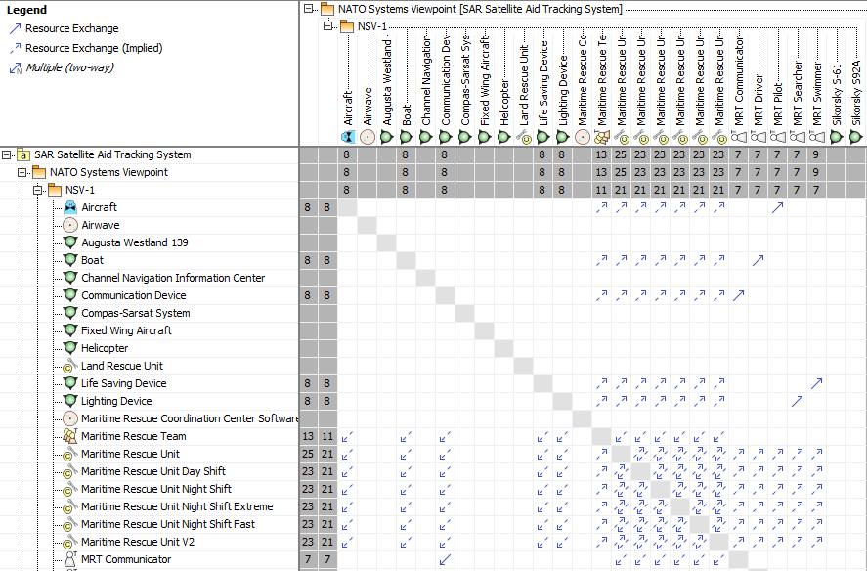The width and height of the screenshot is (867, 571).
Task: Collapse the NSV-1 row node
Action: click(x=37, y=191)
